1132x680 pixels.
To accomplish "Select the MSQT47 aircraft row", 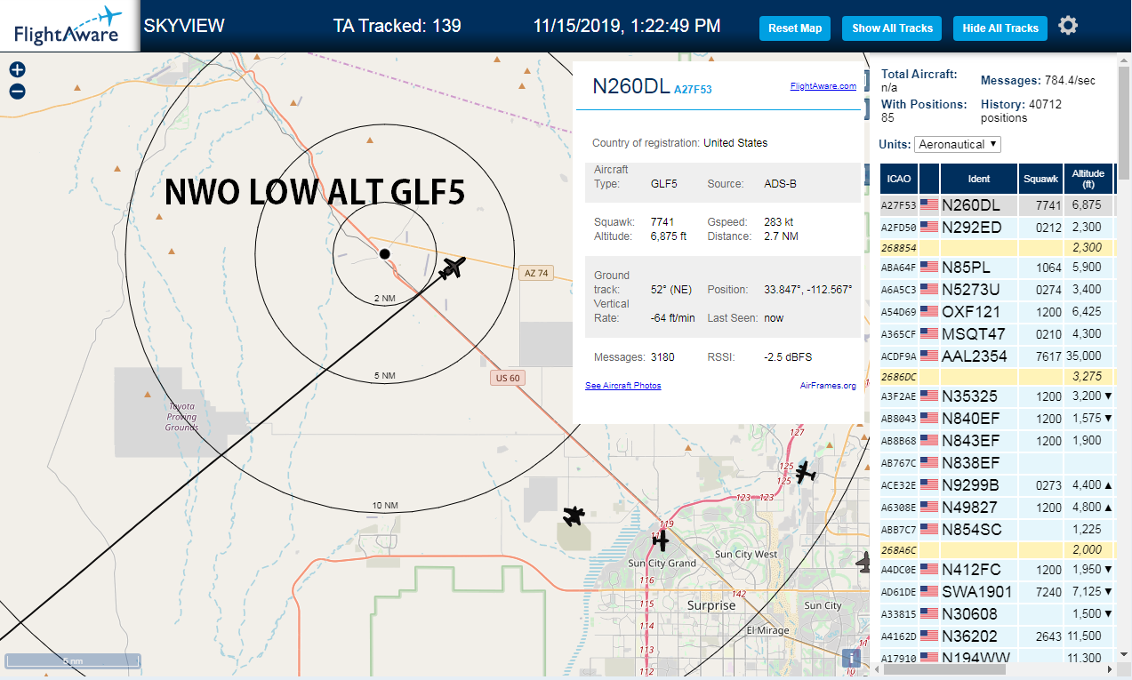I will click(x=997, y=333).
